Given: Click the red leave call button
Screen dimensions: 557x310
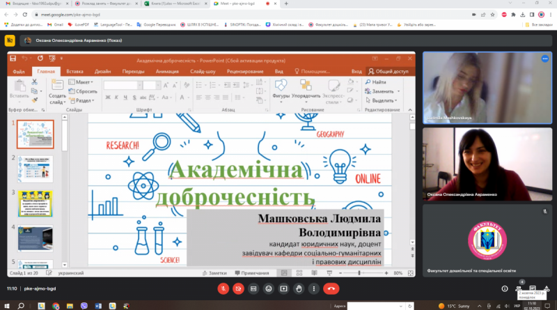Looking at the screenshot, I should point(331,288).
